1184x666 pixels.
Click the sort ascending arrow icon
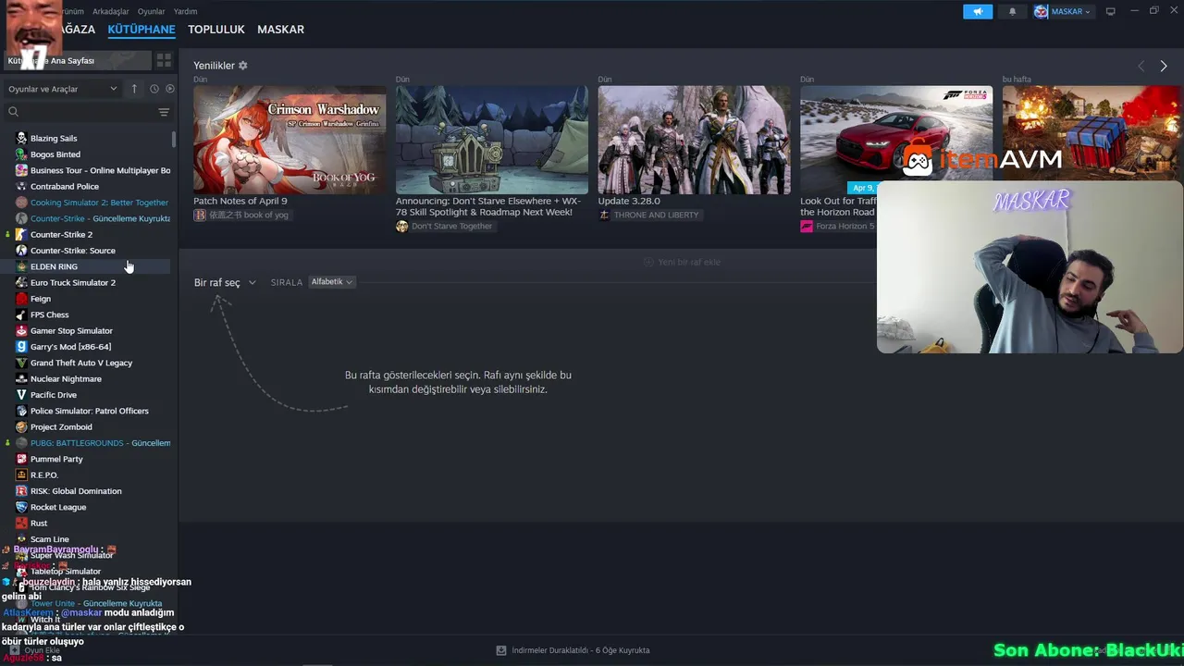click(134, 89)
